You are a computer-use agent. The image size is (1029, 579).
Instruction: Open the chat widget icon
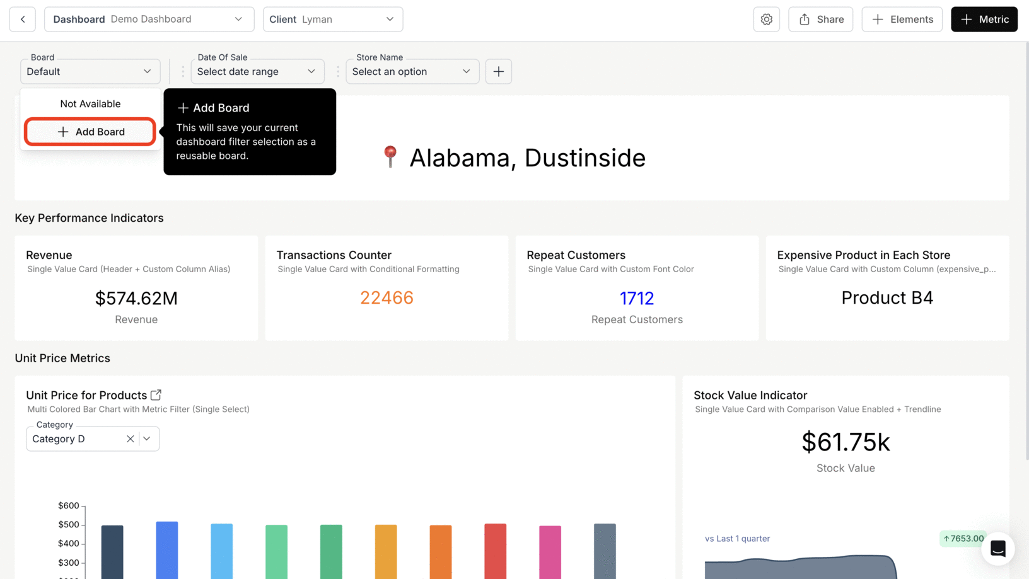[997, 549]
